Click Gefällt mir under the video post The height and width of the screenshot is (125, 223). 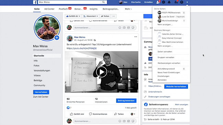(x=77, y=114)
